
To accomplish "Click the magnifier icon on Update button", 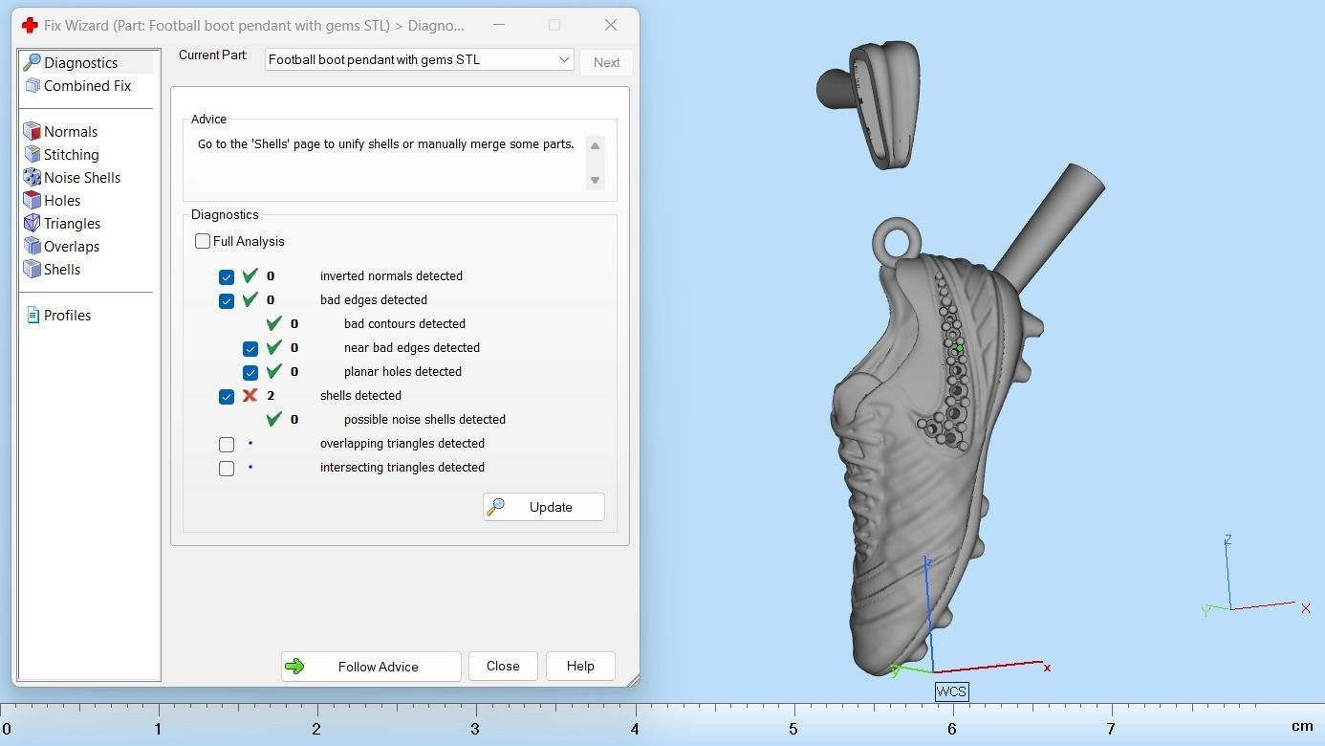I will click(495, 507).
